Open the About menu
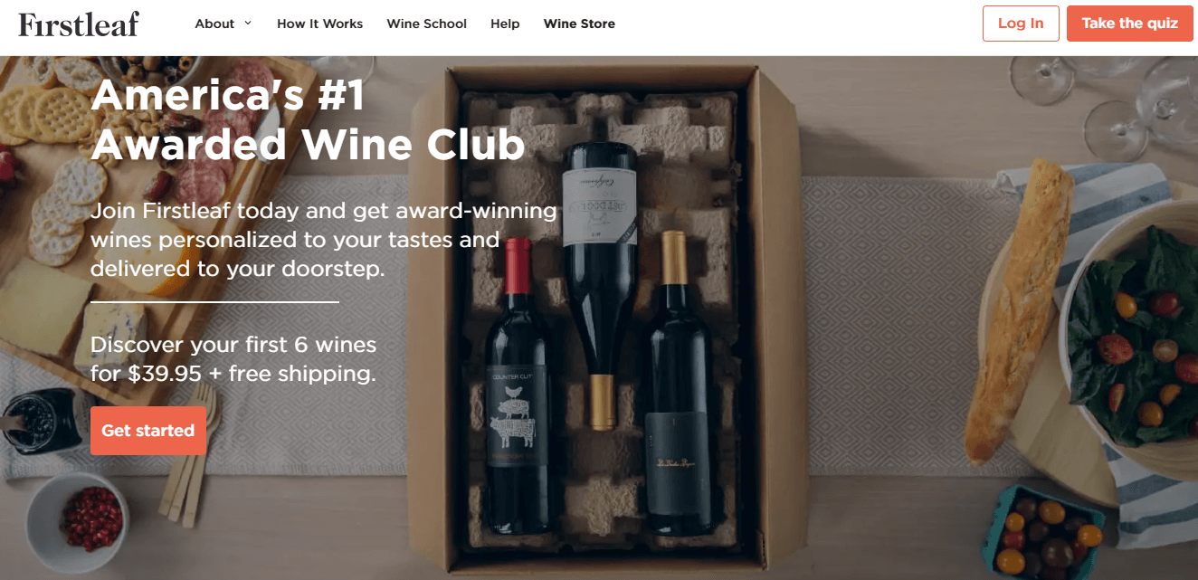 [x=214, y=24]
